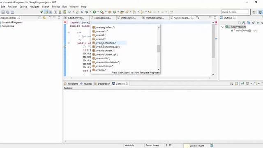Open the Run button dropdown arrow
This screenshot has width=263, height=148.
98,12
